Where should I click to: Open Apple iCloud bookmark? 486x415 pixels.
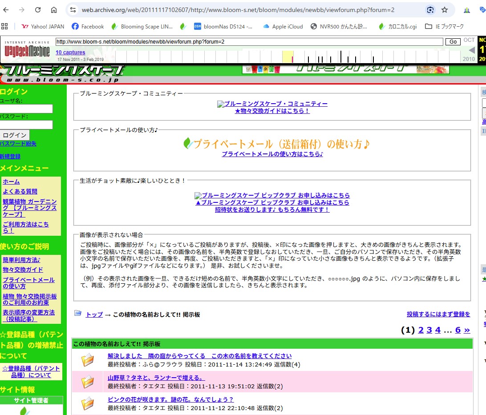[283, 27]
